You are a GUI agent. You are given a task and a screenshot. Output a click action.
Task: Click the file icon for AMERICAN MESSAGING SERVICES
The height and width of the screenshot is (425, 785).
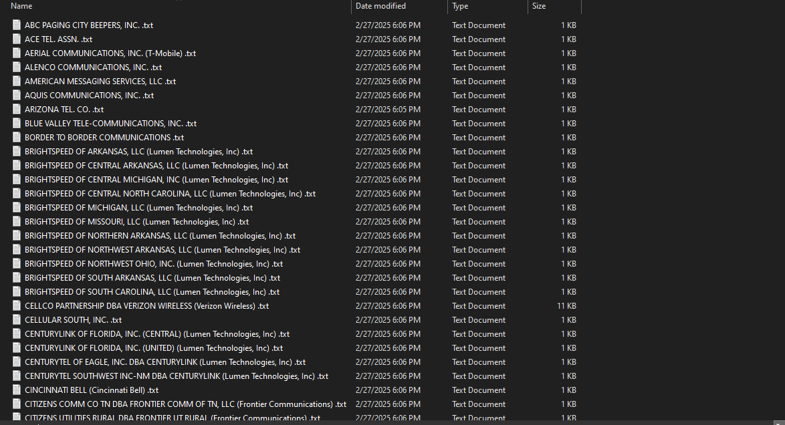17,81
